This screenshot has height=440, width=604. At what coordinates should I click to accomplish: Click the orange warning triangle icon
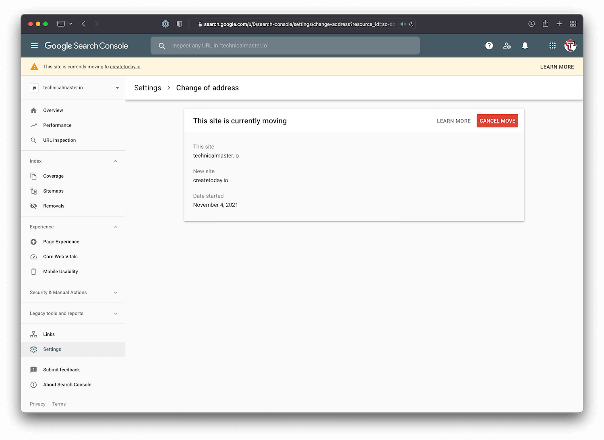point(34,66)
